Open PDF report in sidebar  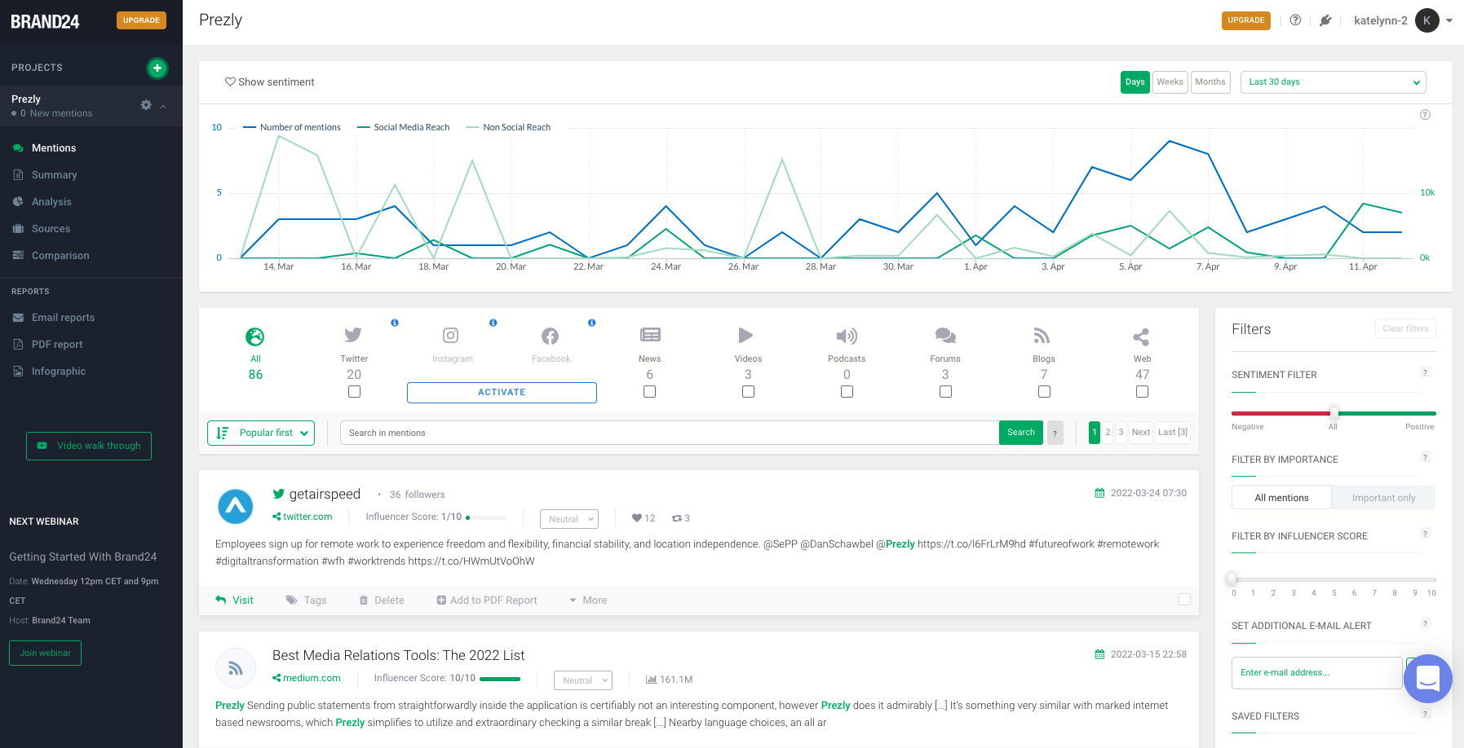tap(57, 344)
